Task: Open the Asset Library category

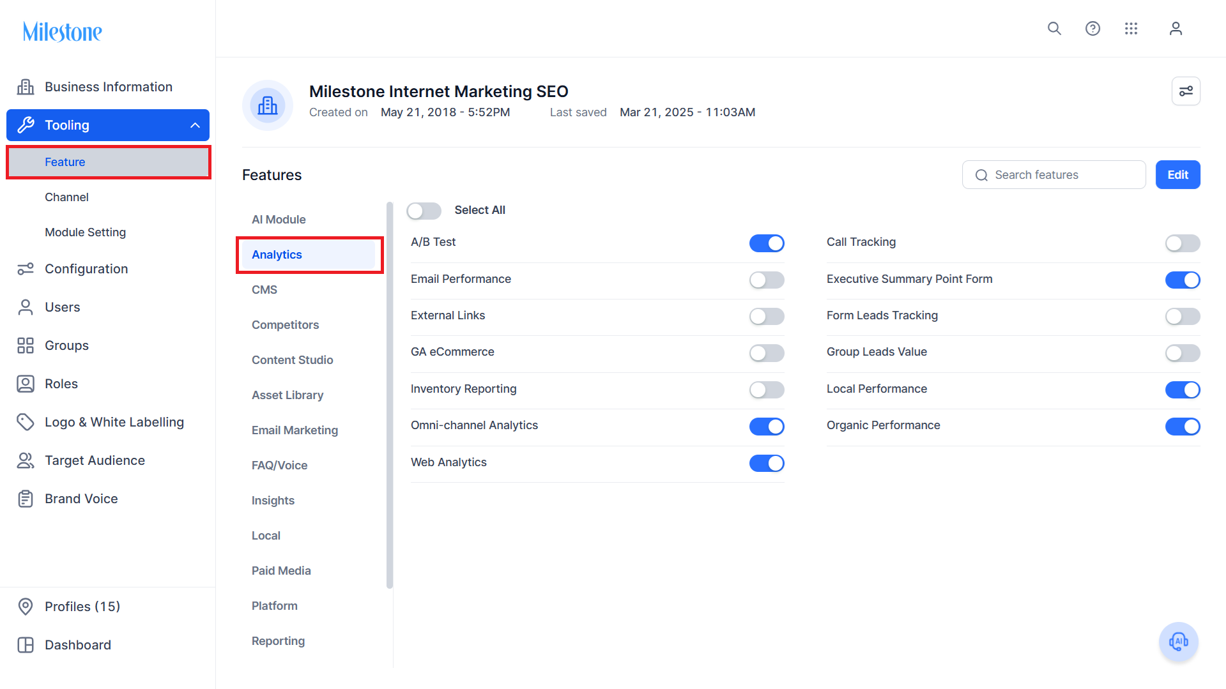Action: 287,395
